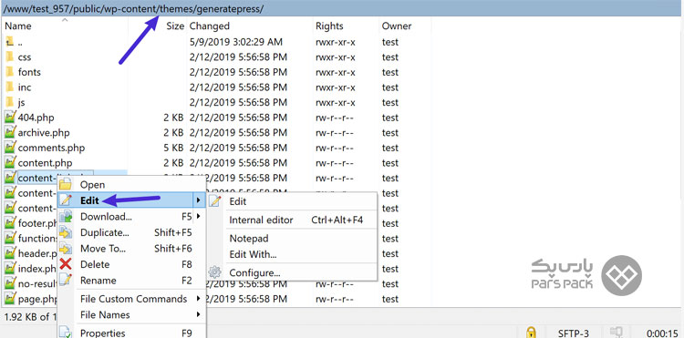
Task: Select Edit With... in the submenu
Action: click(x=253, y=254)
